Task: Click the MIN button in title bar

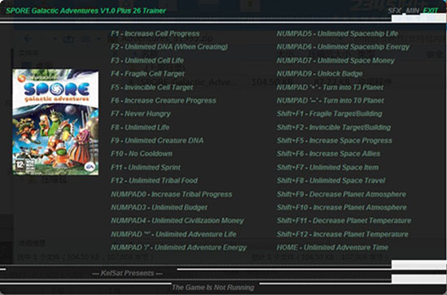Action: [413, 11]
